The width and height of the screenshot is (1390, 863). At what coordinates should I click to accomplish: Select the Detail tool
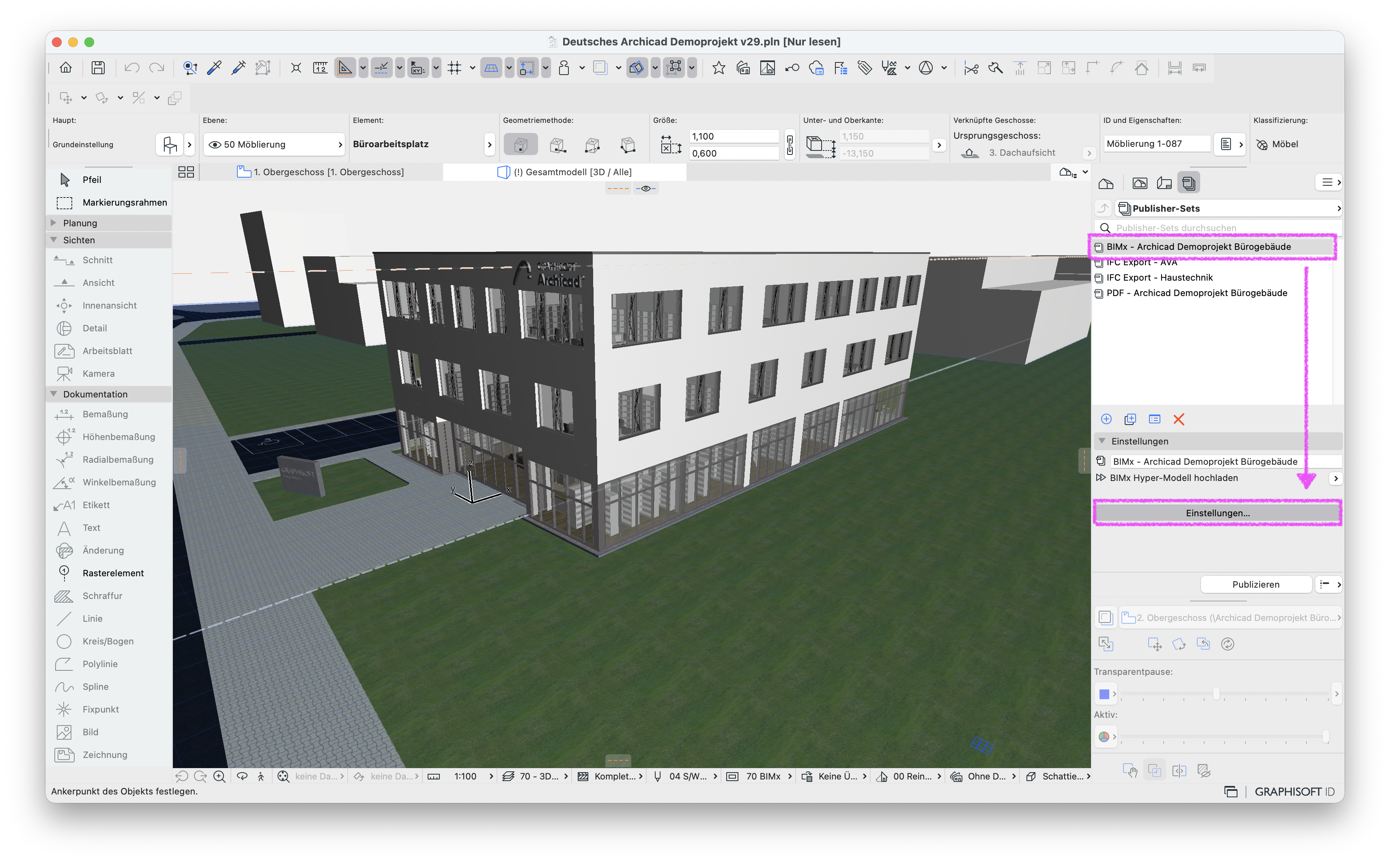point(108,328)
